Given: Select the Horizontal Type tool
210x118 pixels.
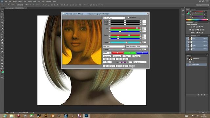Looking at the screenshot, I should tap(2, 55).
